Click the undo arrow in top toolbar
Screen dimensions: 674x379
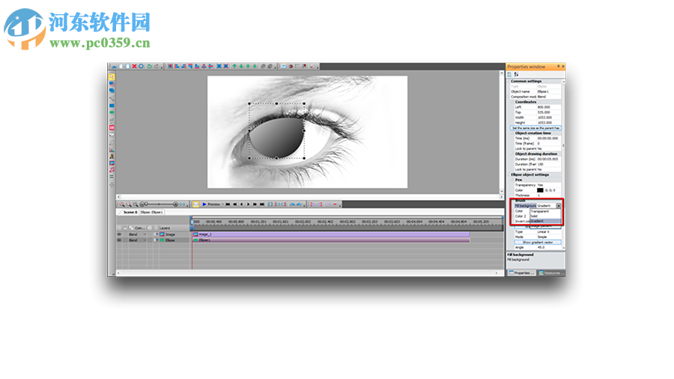(x=150, y=66)
